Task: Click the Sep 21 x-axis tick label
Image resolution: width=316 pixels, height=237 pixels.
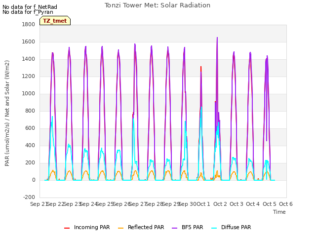Action: tap(39, 204)
